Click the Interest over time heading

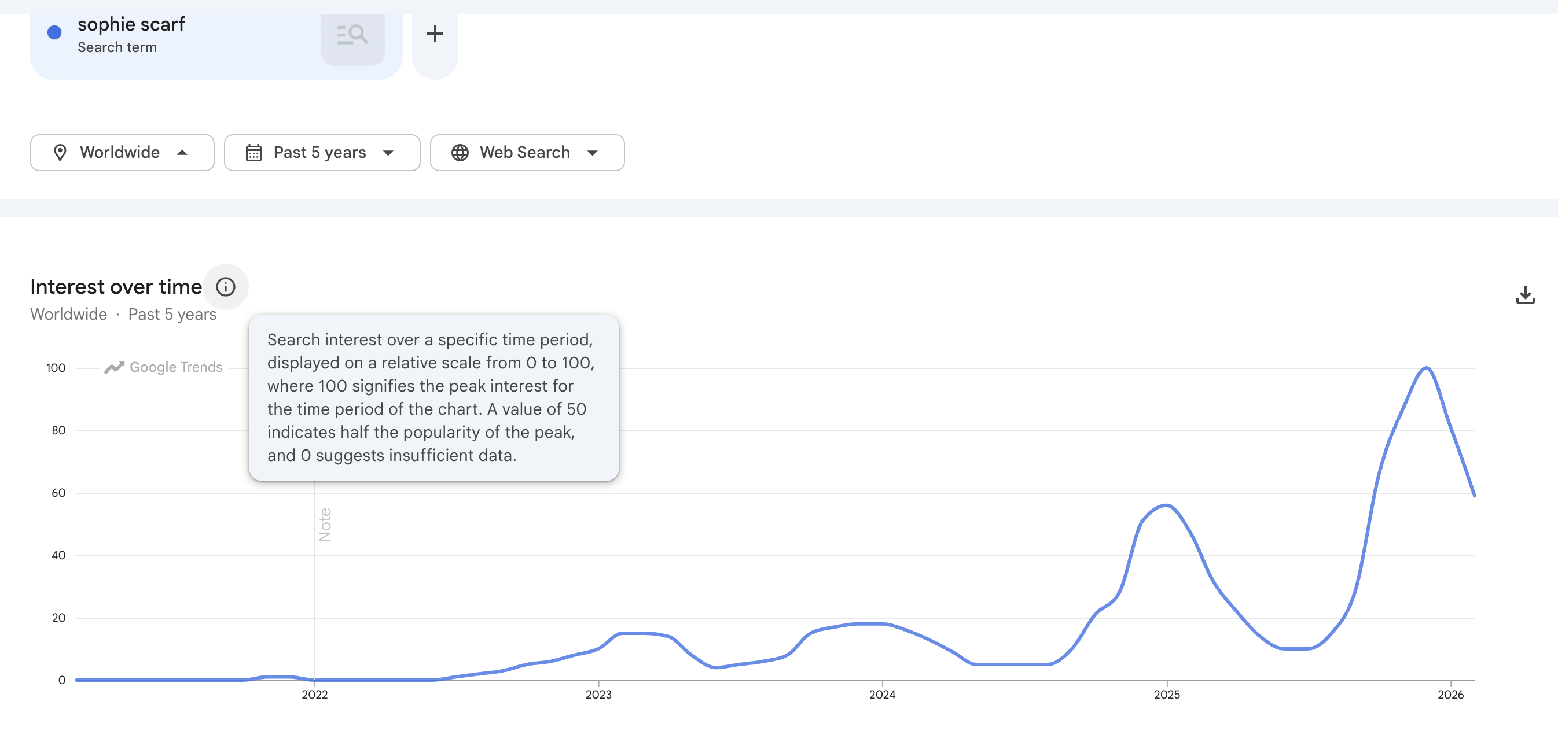(116, 286)
